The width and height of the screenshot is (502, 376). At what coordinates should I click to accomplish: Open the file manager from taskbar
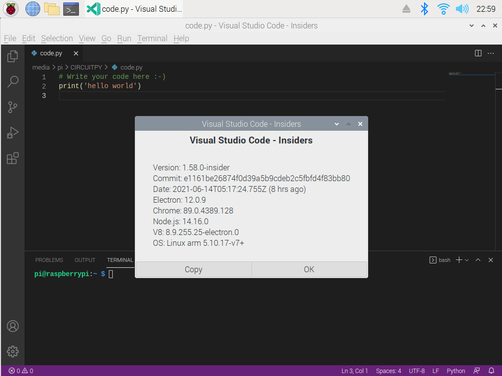click(52, 9)
